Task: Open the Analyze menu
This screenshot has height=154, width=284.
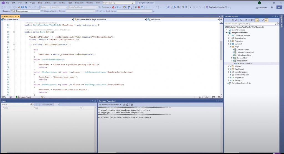Action: pyautogui.click(x=62, y=3)
